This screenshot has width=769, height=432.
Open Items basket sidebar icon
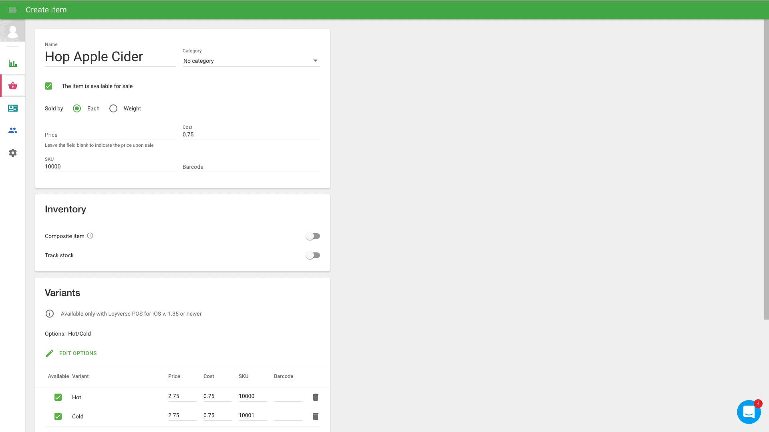pos(13,86)
